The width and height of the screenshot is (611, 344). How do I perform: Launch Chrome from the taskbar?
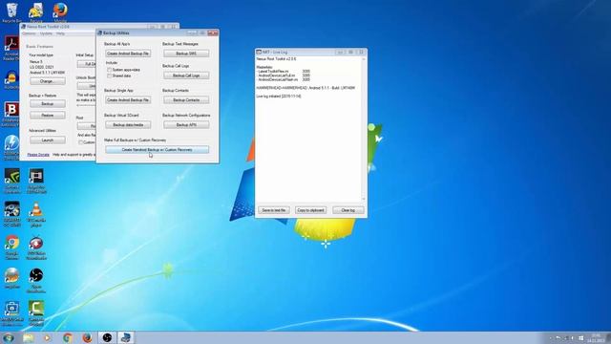click(x=68, y=337)
